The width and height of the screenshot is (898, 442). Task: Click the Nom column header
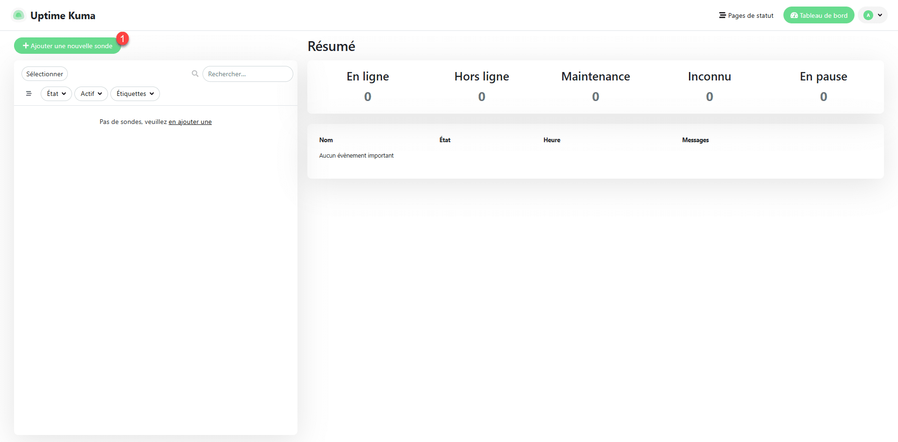coord(326,140)
